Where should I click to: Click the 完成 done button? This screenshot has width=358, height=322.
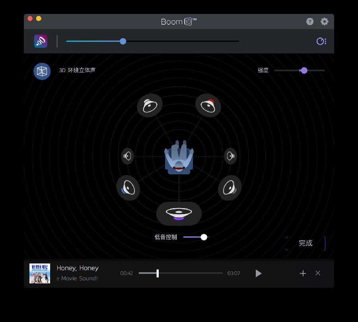click(x=305, y=243)
